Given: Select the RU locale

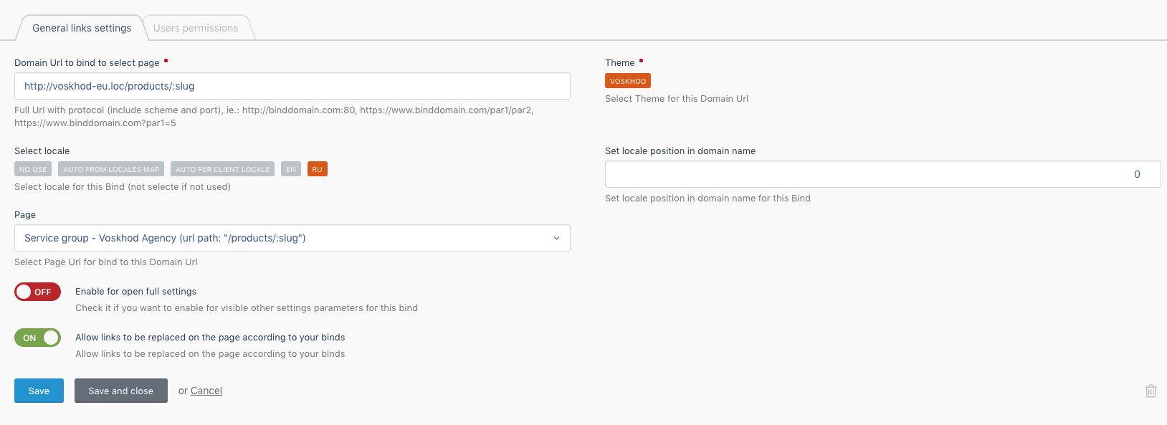Looking at the screenshot, I should tap(317, 169).
